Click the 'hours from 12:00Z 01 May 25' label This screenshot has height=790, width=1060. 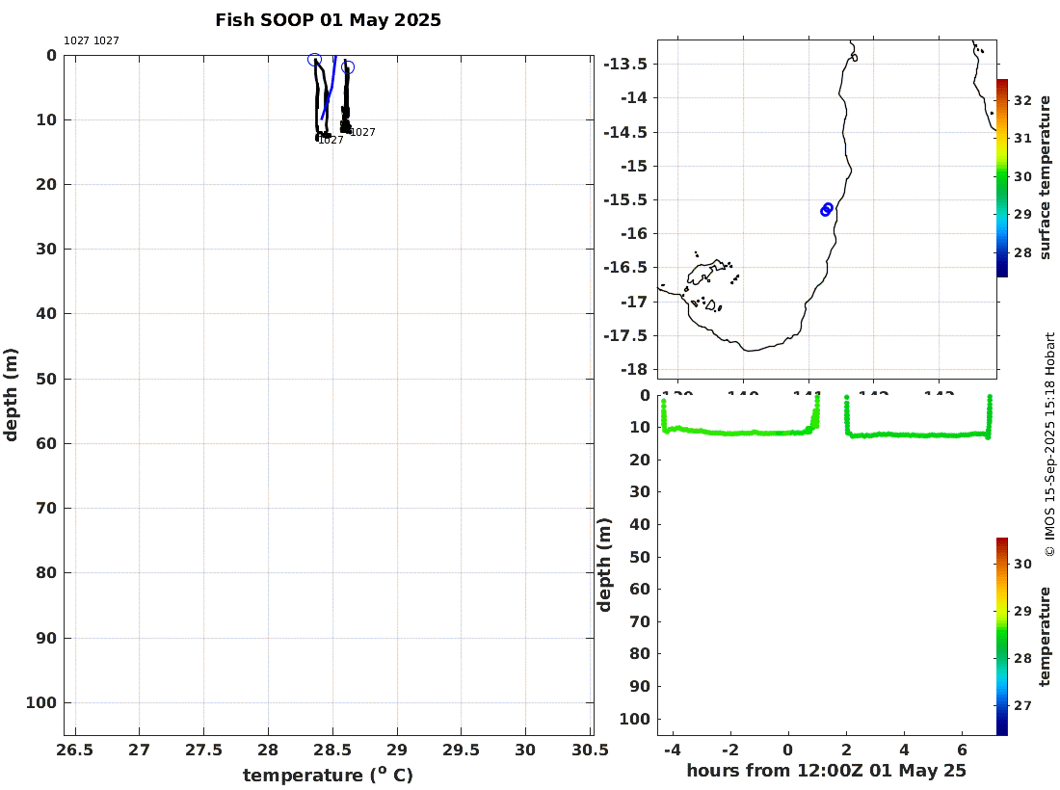[x=826, y=771]
